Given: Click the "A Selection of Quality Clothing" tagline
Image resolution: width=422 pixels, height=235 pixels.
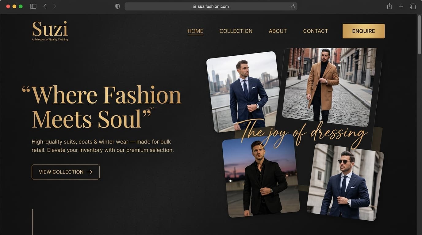Looking at the screenshot, I should (50, 39).
